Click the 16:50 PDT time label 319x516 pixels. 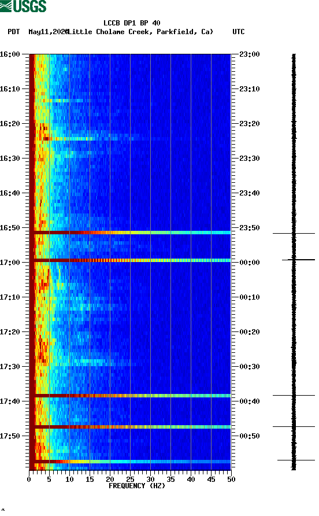10,228
